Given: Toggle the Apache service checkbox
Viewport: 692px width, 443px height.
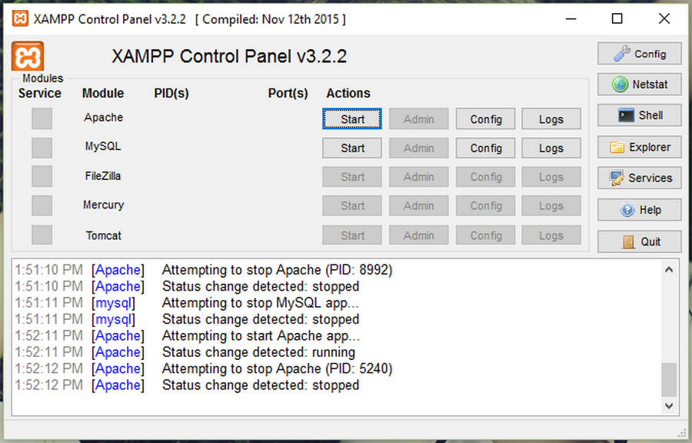Looking at the screenshot, I should [42, 118].
